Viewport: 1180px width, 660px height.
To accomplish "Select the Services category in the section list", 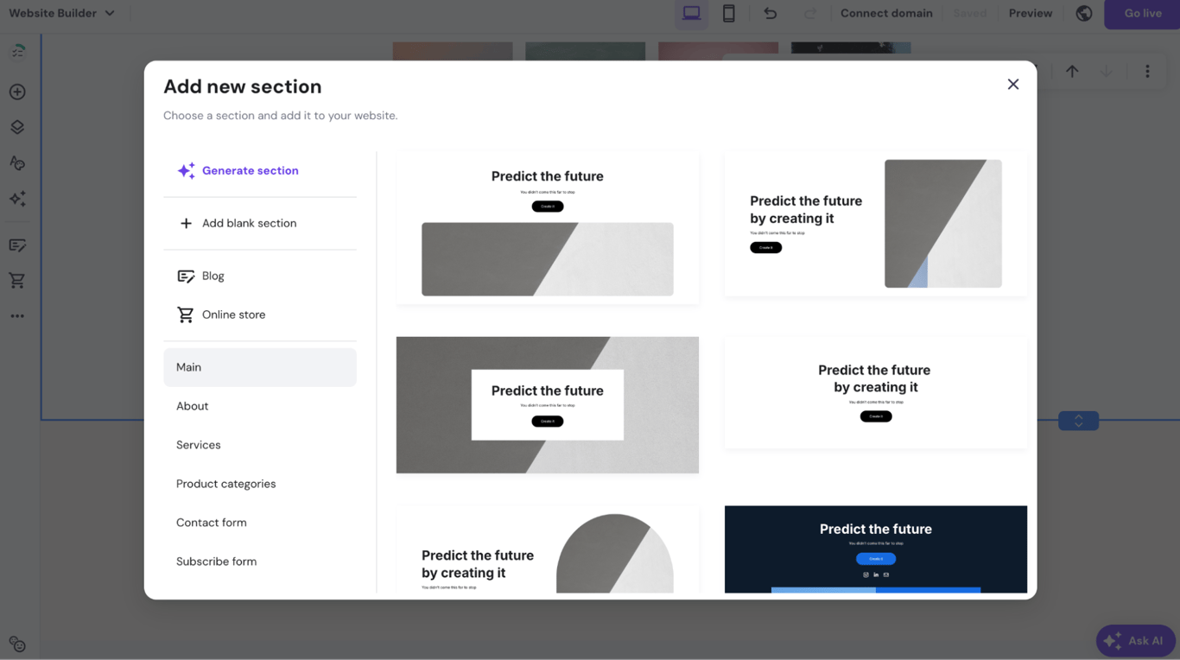I will (198, 444).
